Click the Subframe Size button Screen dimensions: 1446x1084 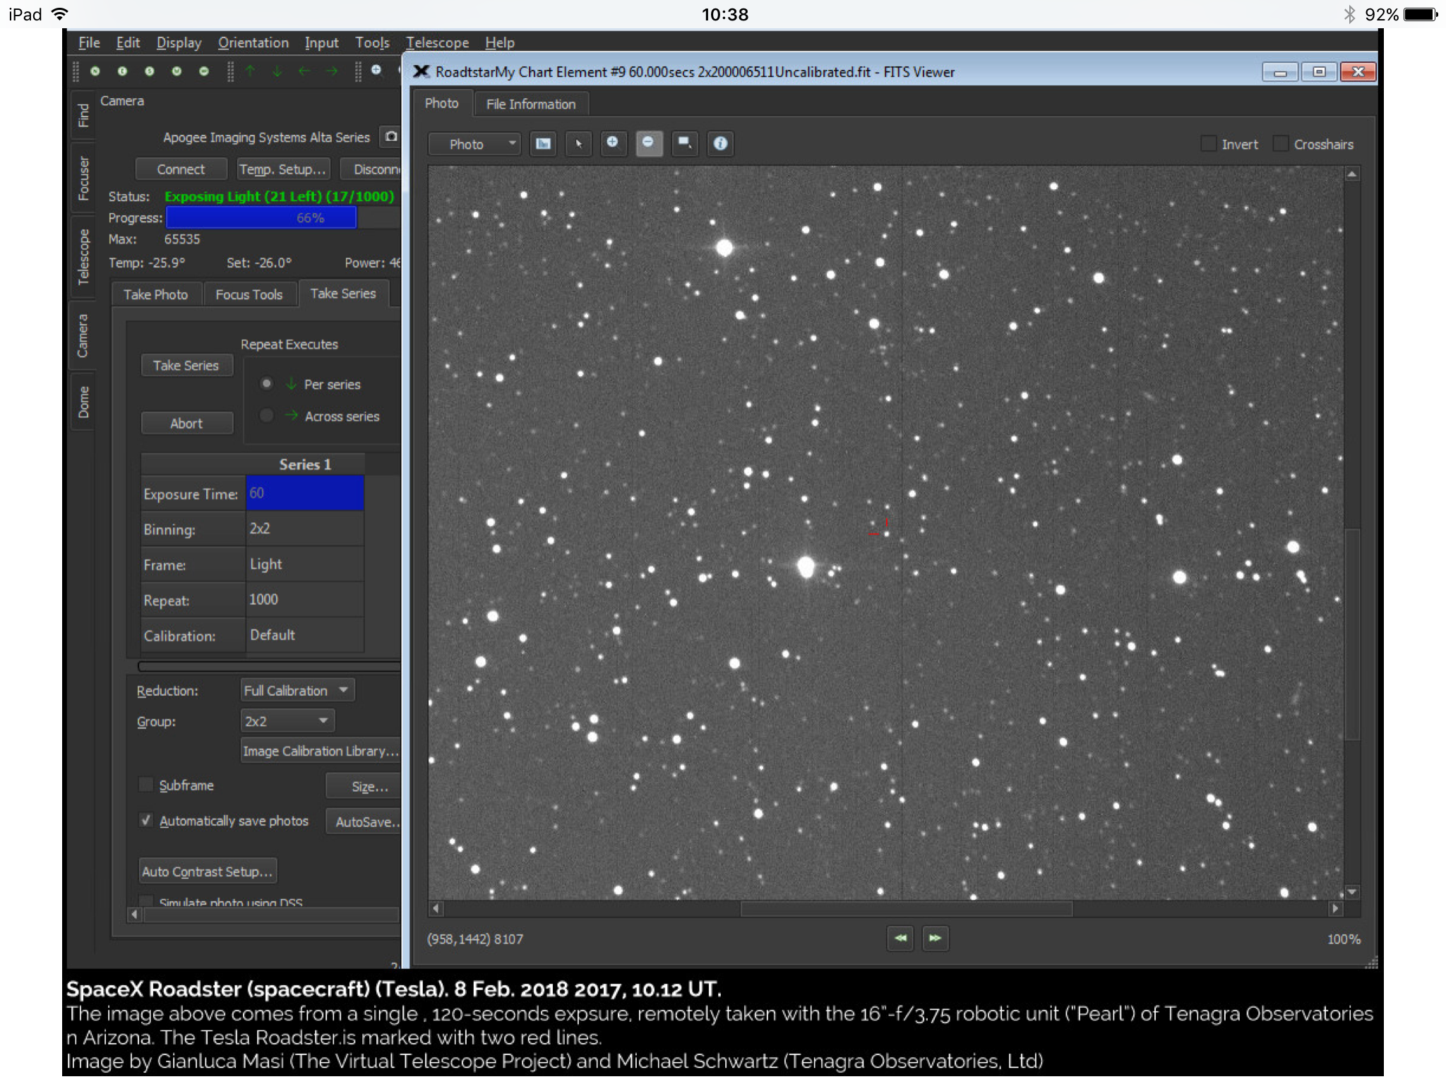pyautogui.click(x=364, y=786)
